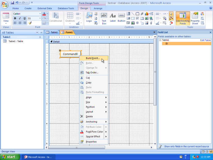Toggle the Select pointer tool
This screenshot has width=213, height=160.
click(x=171, y=14)
